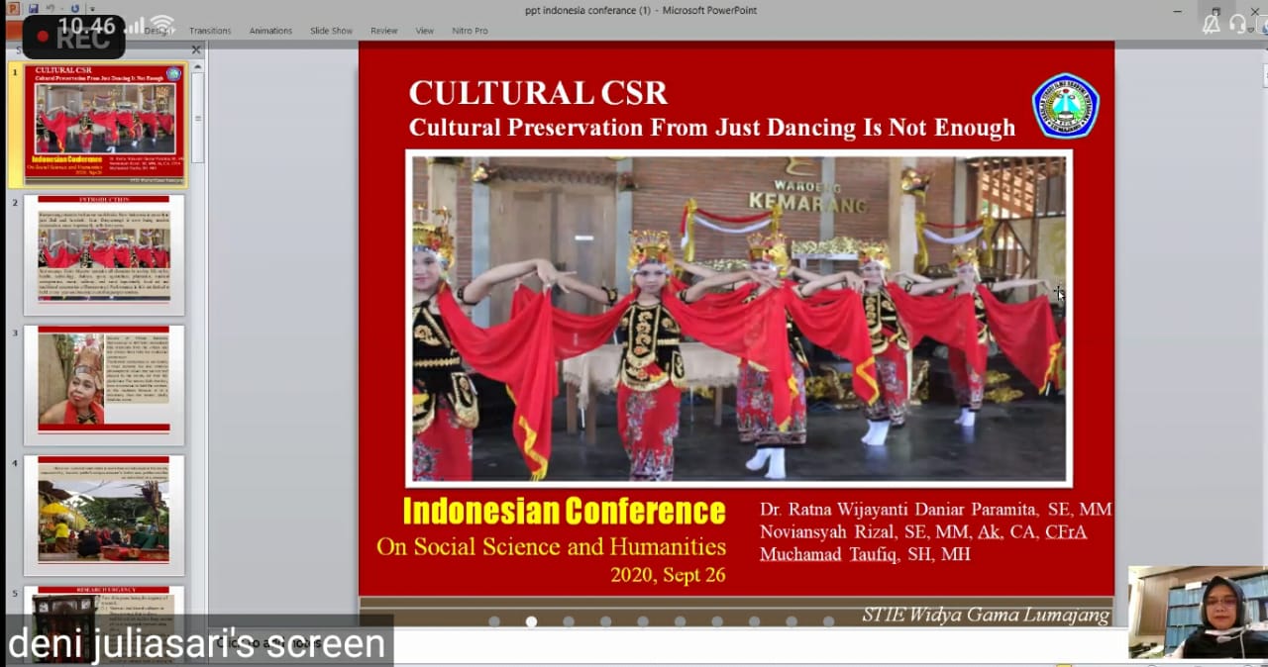Click the '2020, Sept 26' date text

click(x=668, y=575)
